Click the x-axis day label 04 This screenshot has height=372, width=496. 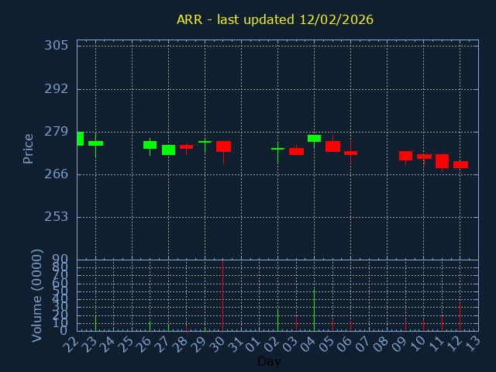(308, 343)
